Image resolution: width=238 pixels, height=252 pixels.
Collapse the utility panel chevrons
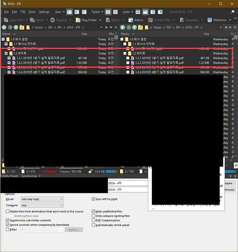pyautogui.click(x=230, y=176)
